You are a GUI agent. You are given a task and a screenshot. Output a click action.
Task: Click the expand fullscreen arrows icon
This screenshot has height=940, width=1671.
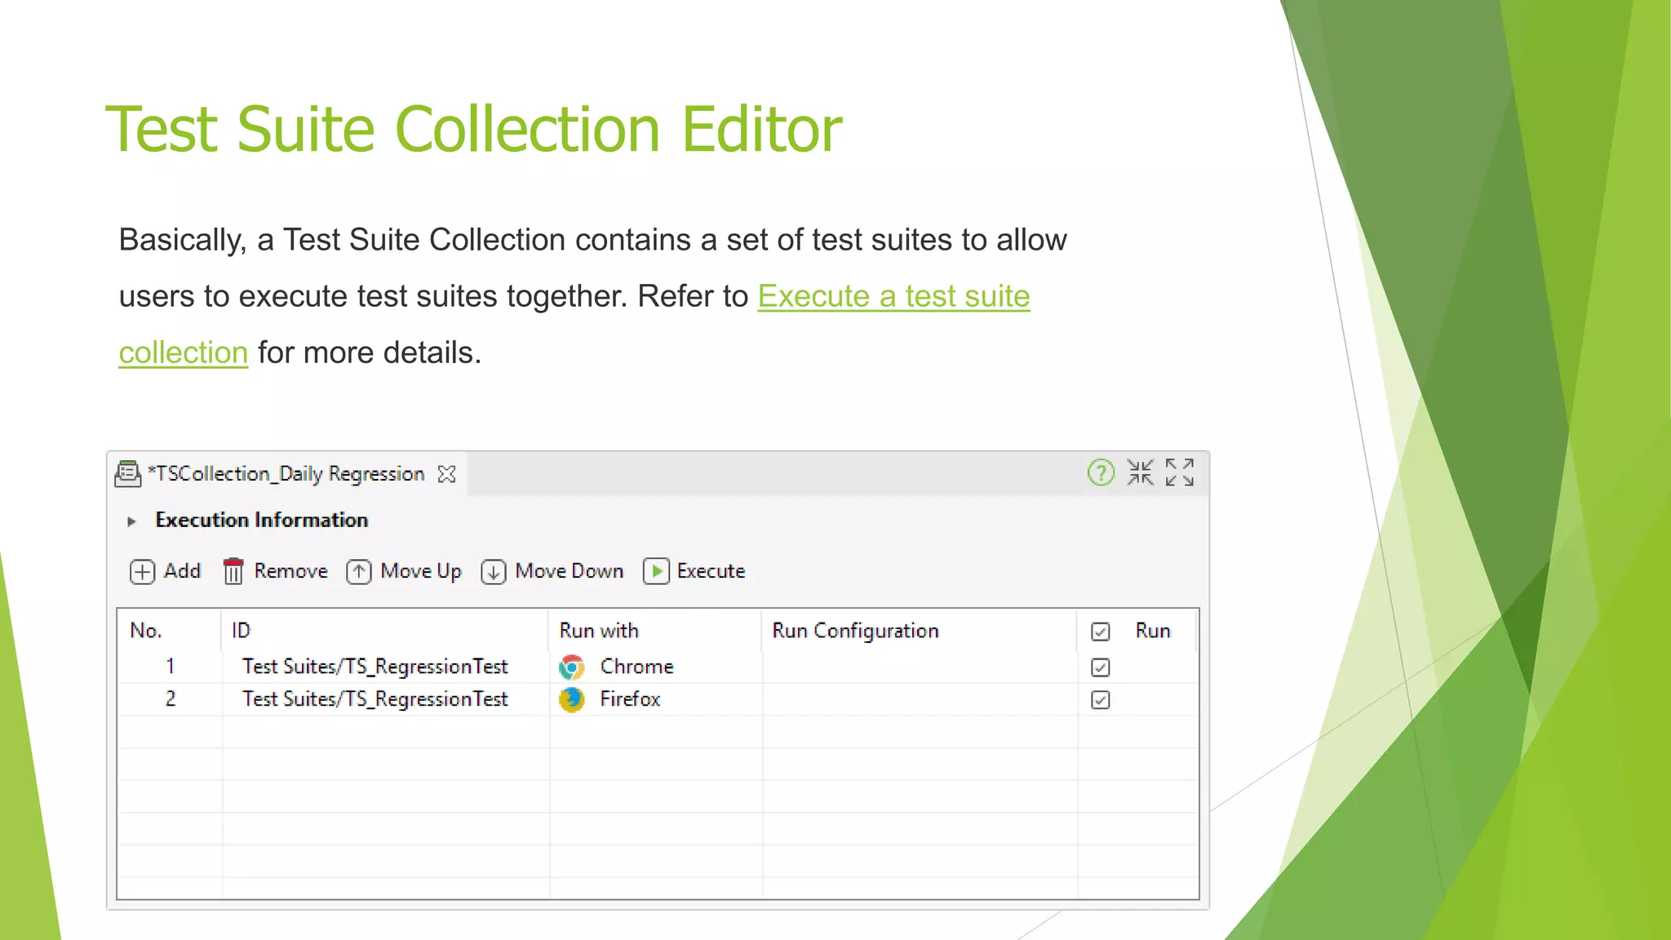(1180, 472)
